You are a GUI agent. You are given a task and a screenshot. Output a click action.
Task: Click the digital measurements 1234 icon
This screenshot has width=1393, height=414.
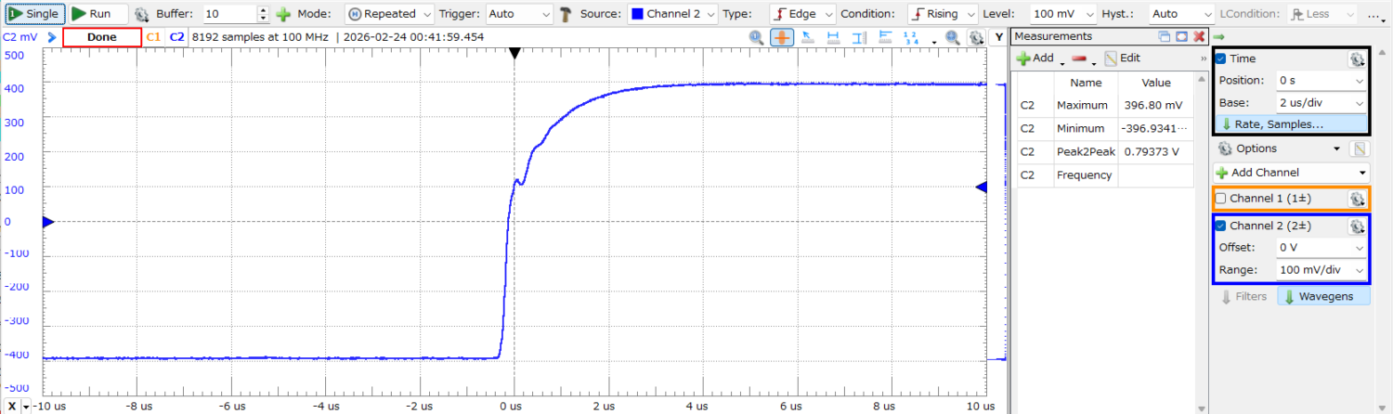pos(911,37)
